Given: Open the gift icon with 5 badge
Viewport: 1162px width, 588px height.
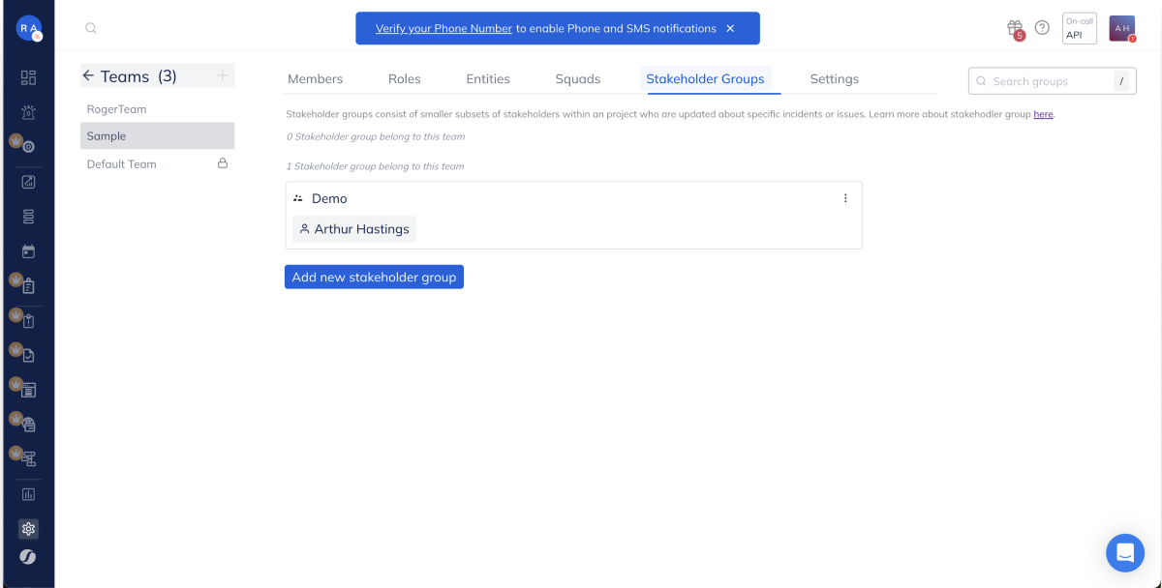Looking at the screenshot, I should click(1014, 28).
